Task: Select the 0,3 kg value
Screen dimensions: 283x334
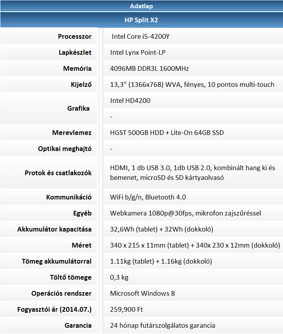Action: (x=119, y=277)
